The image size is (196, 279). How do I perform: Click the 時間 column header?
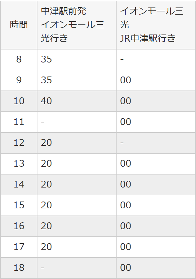tap(19, 25)
